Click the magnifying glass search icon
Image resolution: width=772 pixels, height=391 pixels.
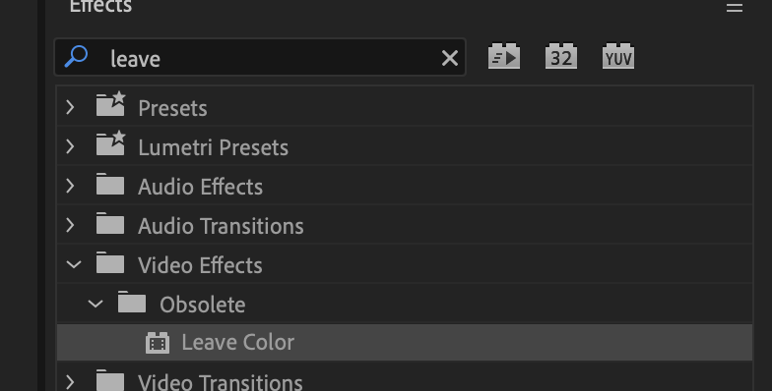(77, 57)
